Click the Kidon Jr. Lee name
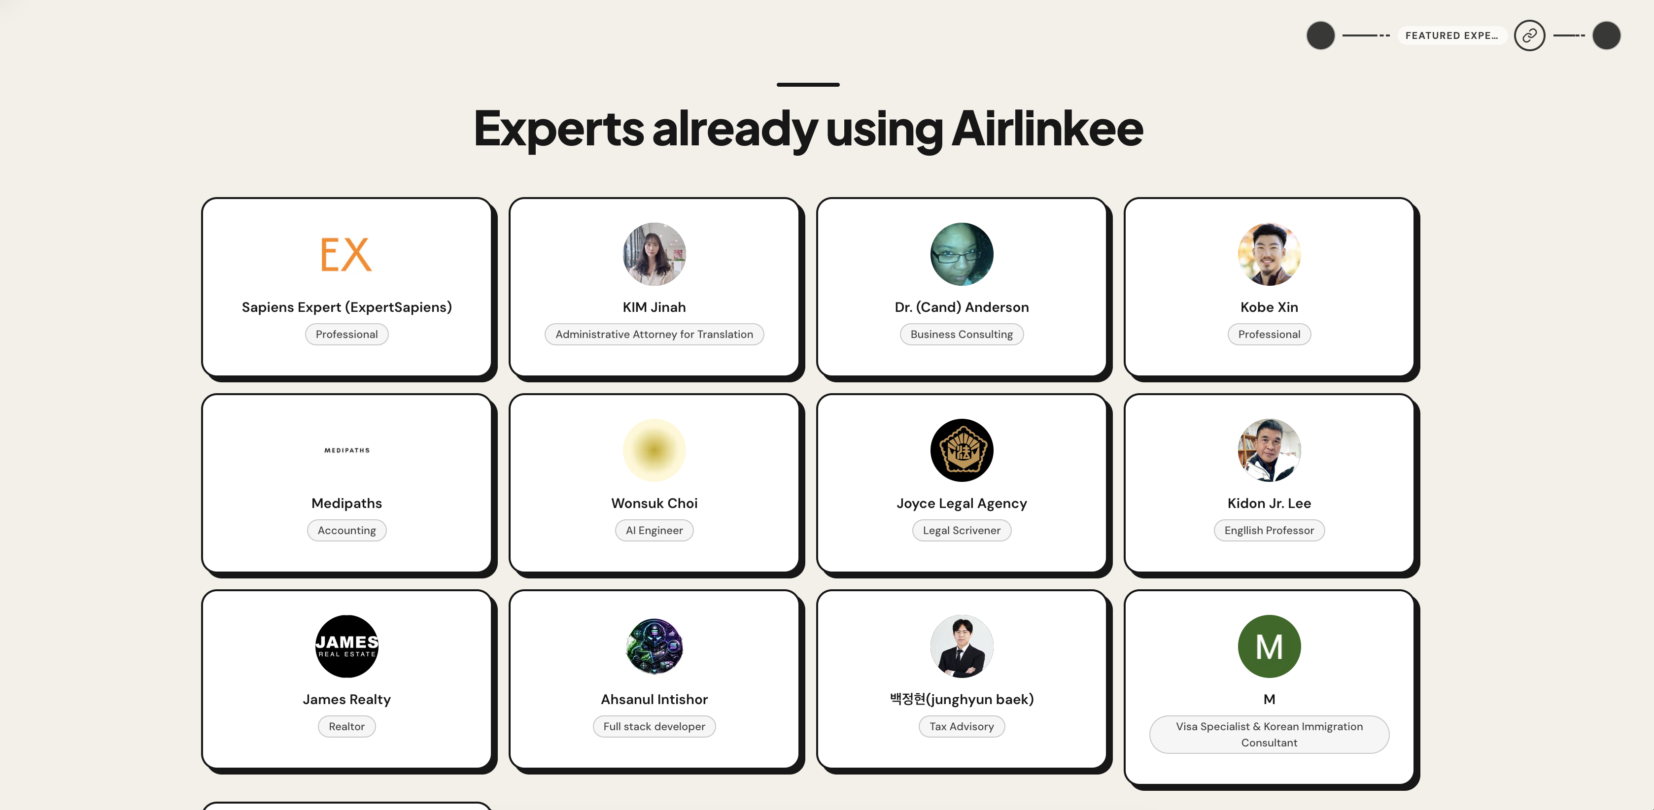 click(x=1269, y=503)
